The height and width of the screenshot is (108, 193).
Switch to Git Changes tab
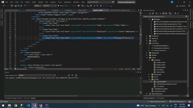pos(160,98)
